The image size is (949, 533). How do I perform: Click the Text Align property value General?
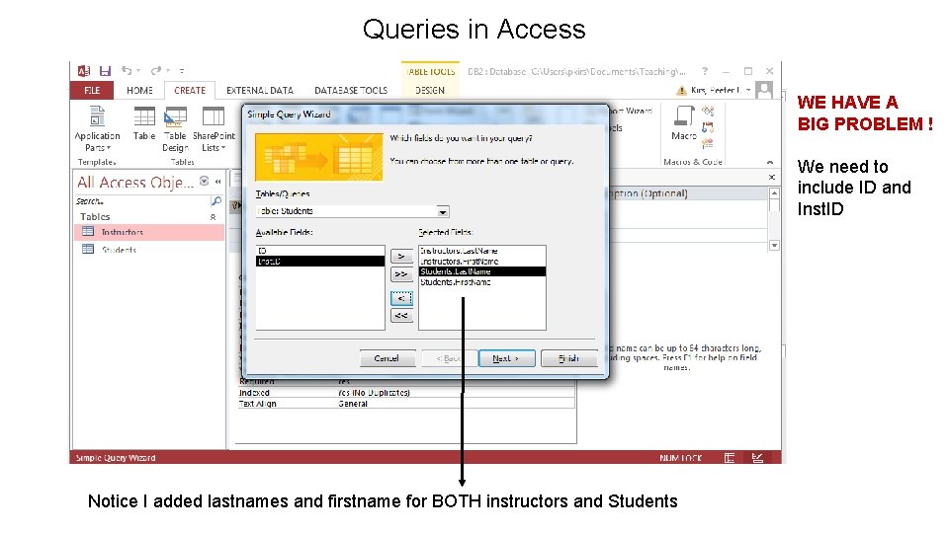coord(353,404)
